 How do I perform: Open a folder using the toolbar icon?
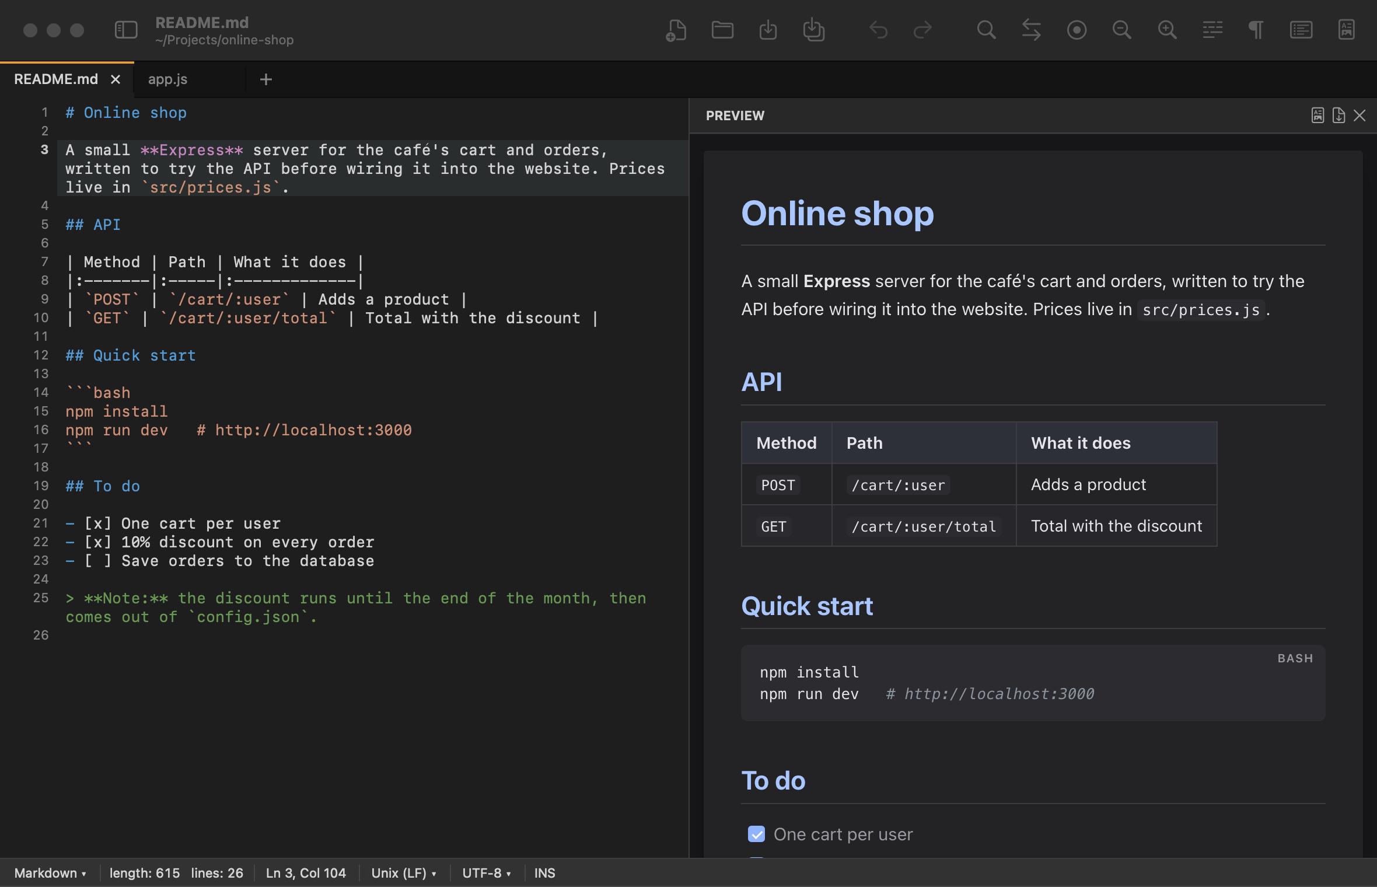(722, 30)
